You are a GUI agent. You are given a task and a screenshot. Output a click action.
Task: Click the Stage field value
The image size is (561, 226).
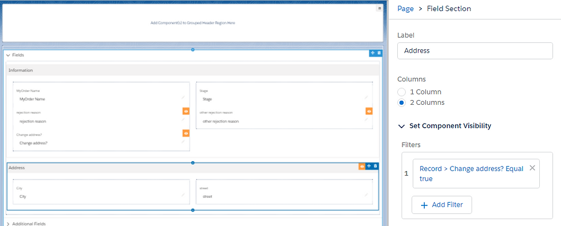click(x=207, y=99)
